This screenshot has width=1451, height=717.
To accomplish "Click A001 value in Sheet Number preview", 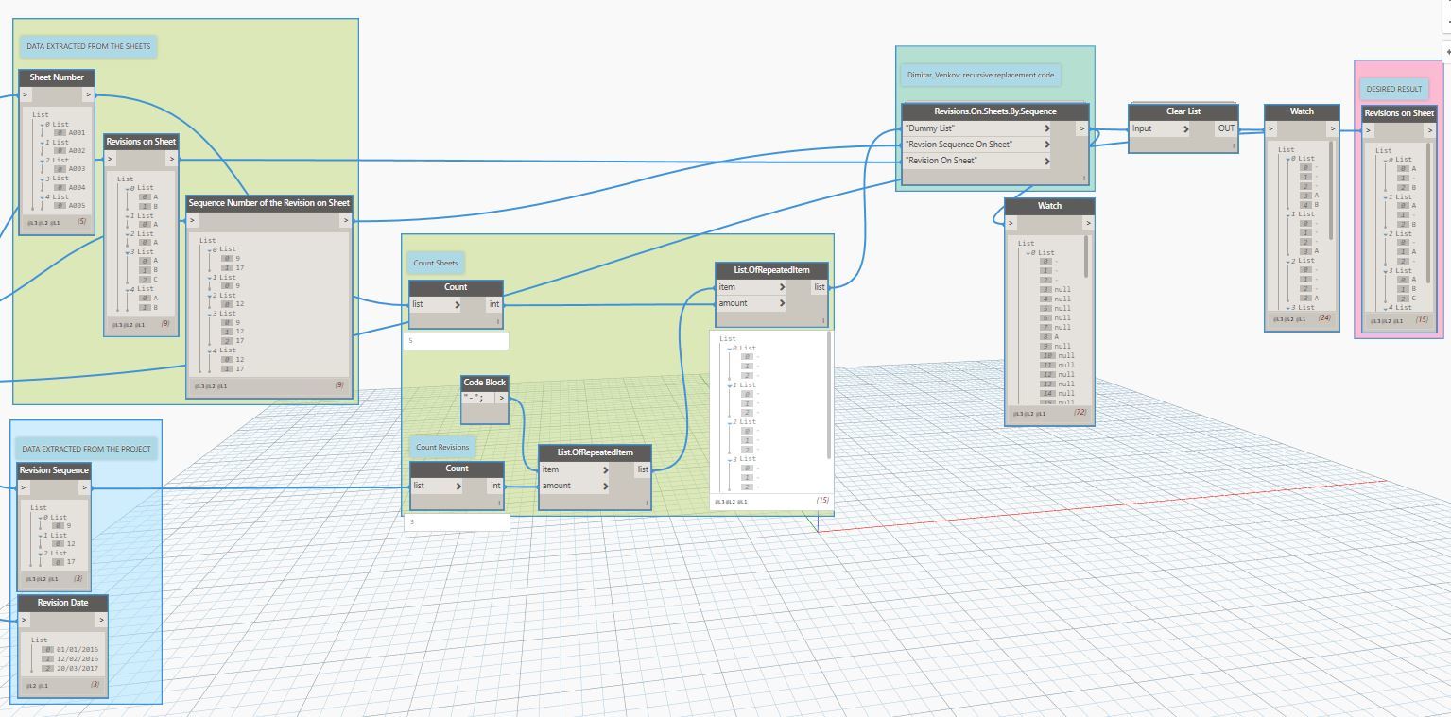I will point(77,133).
